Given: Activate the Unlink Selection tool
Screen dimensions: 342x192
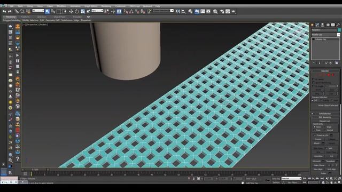Looking at the screenshot, I should click(x=22, y=11).
